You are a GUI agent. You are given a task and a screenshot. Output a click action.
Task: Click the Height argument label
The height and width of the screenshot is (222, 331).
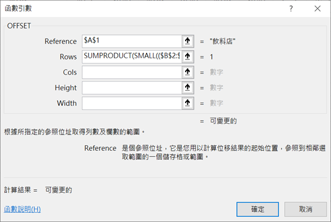tap(65, 88)
